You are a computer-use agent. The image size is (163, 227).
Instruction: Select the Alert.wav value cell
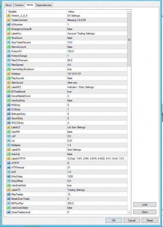pyautogui.click(x=97, y=83)
